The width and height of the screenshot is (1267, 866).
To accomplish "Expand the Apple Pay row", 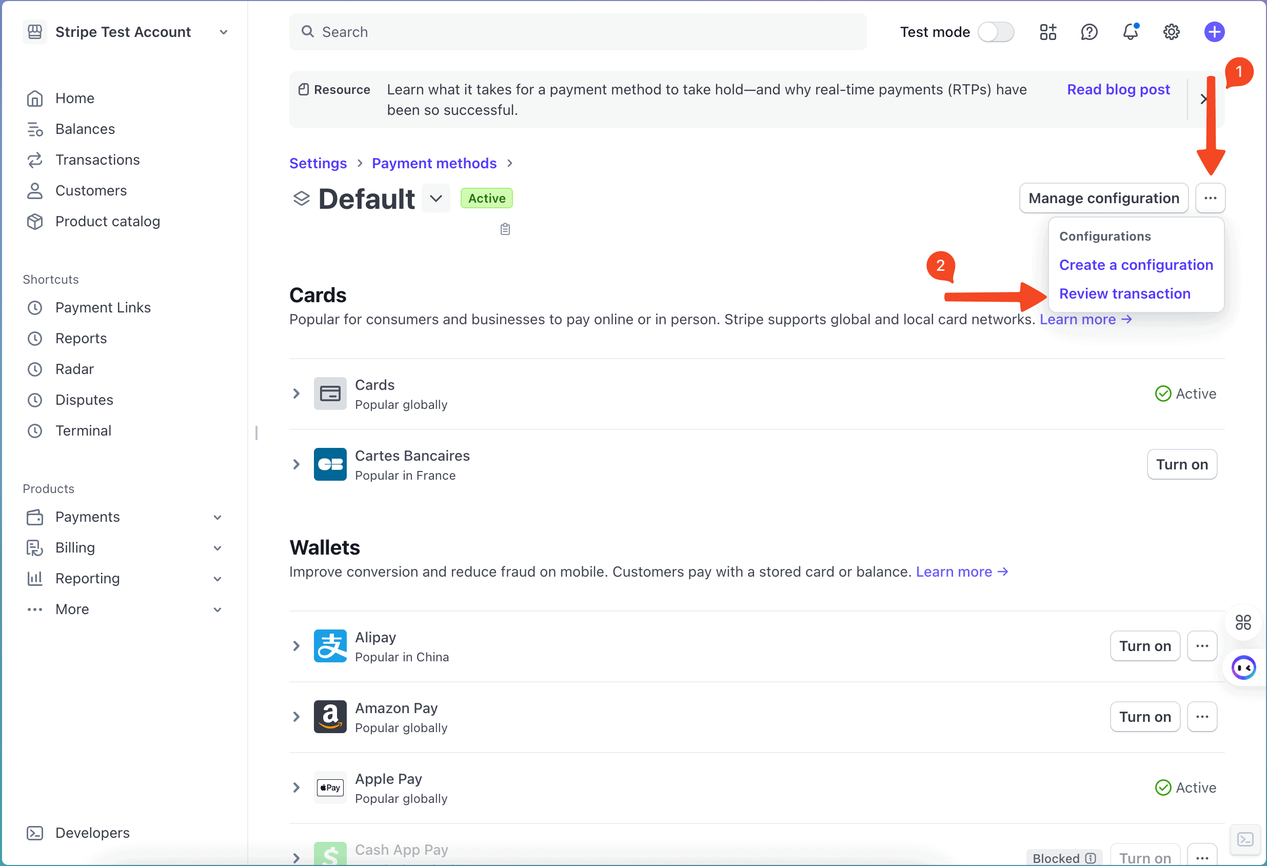I will (x=296, y=788).
